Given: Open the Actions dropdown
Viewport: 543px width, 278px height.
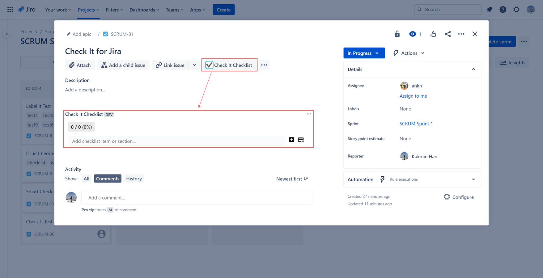Looking at the screenshot, I should [x=409, y=53].
